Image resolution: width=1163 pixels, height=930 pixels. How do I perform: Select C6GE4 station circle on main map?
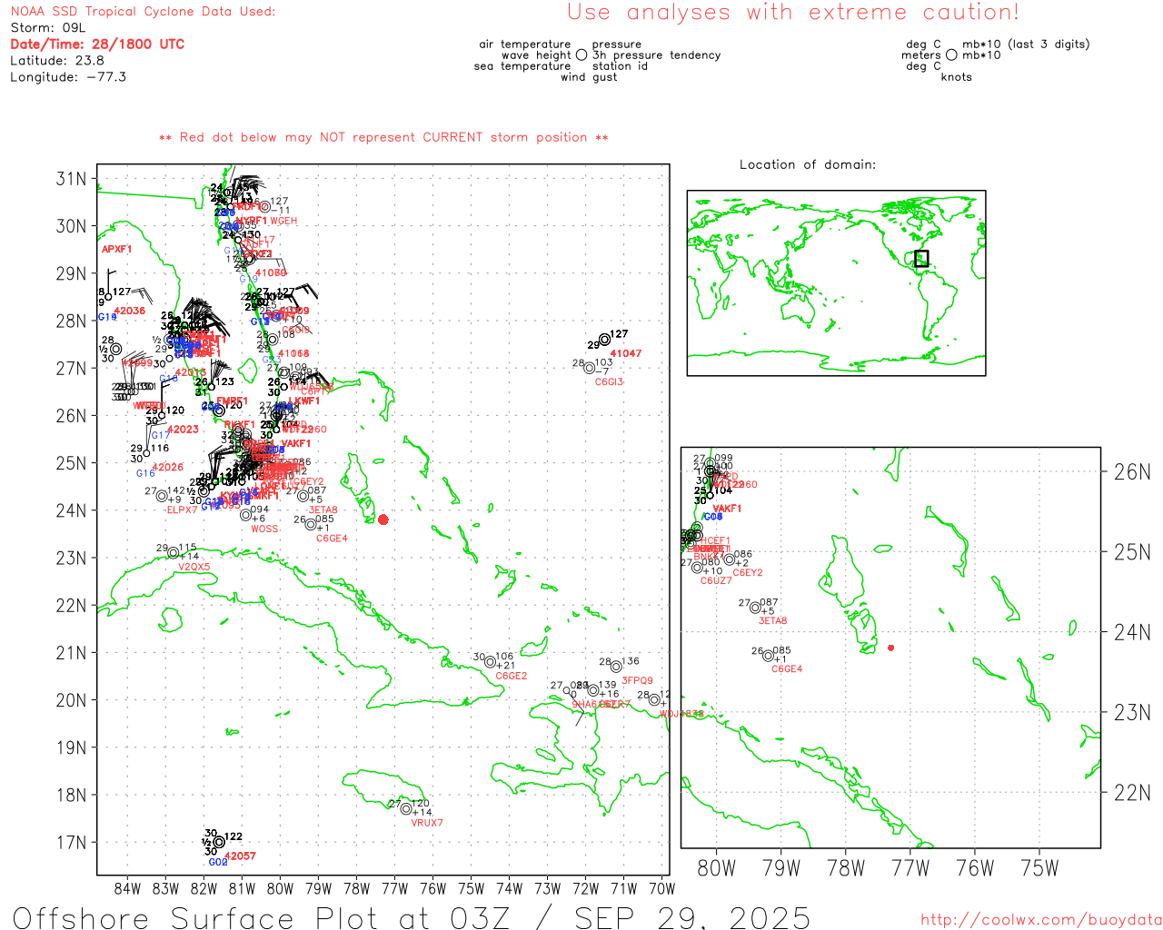click(x=311, y=524)
